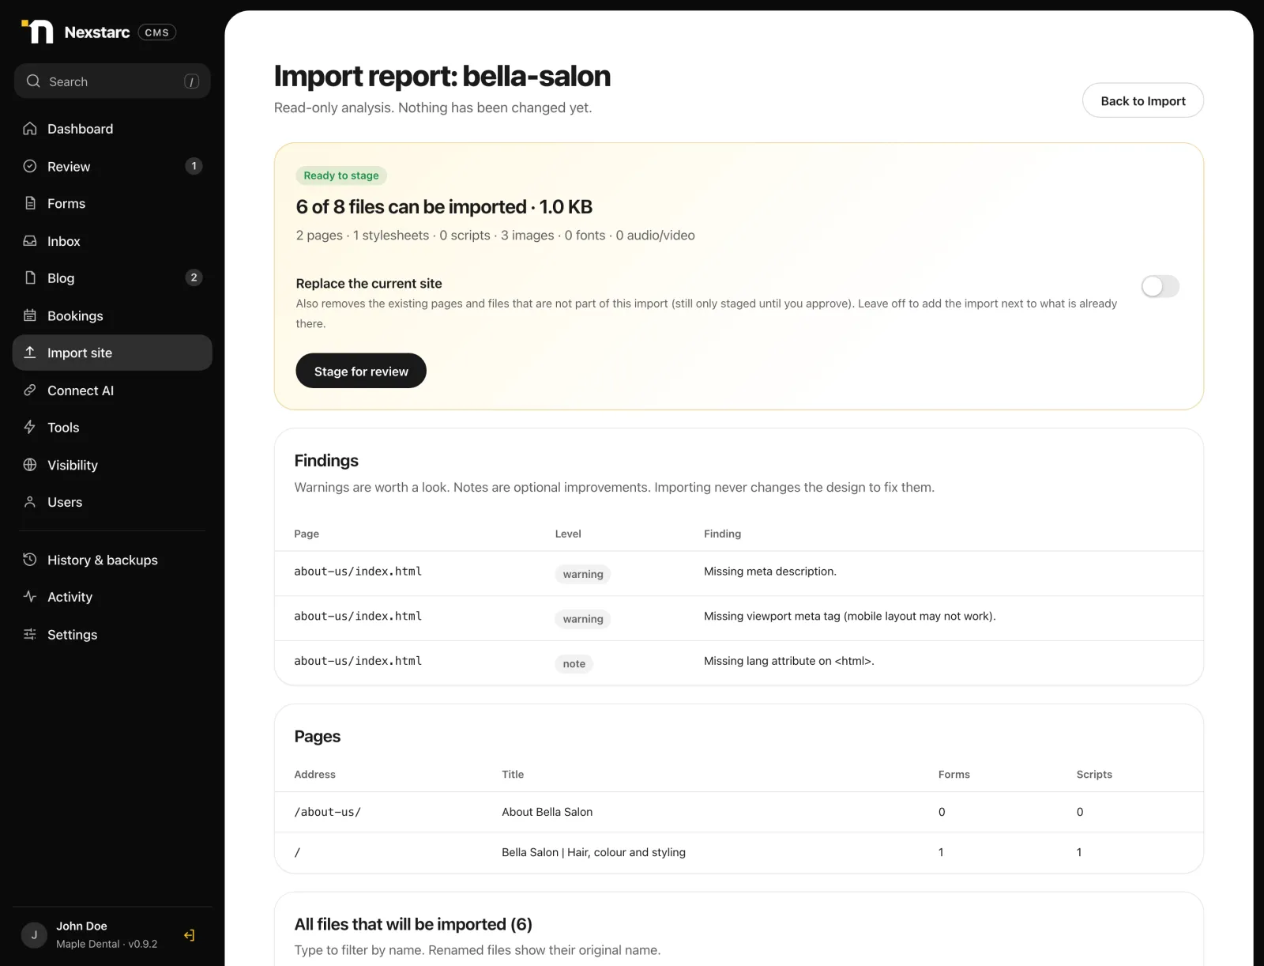Click the CMS badge label

(156, 32)
